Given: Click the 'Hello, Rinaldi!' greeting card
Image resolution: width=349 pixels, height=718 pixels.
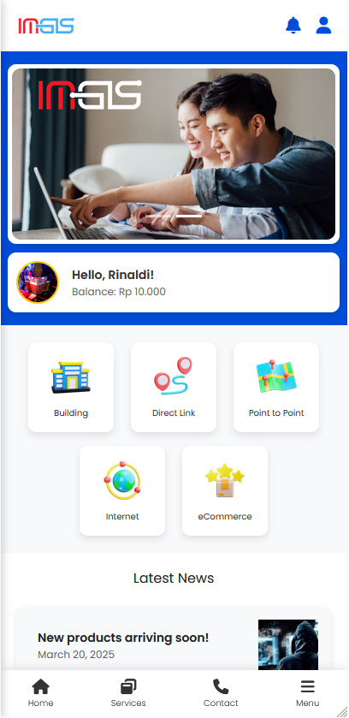Looking at the screenshot, I should pyautogui.click(x=174, y=282).
